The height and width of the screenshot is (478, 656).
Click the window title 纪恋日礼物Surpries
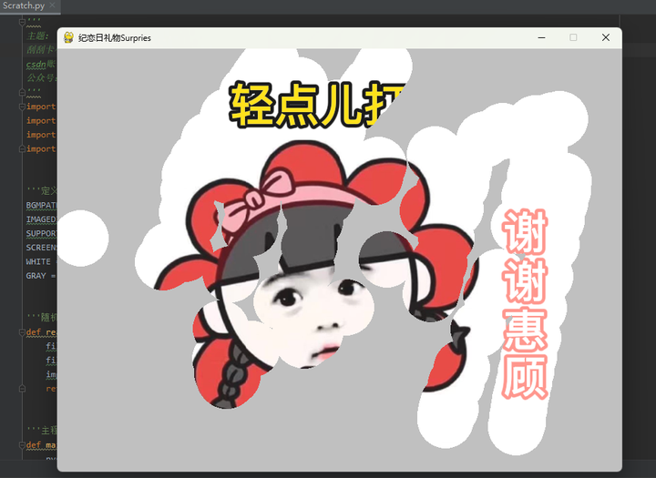pyautogui.click(x=115, y=38)
